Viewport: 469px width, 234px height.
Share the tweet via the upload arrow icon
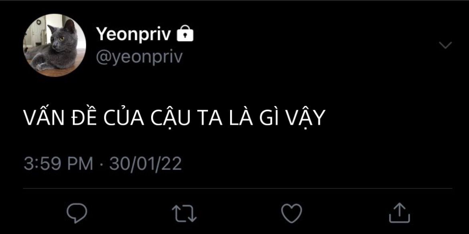[399, 213]
